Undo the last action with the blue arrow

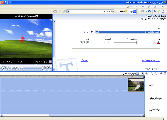point(149,11)
